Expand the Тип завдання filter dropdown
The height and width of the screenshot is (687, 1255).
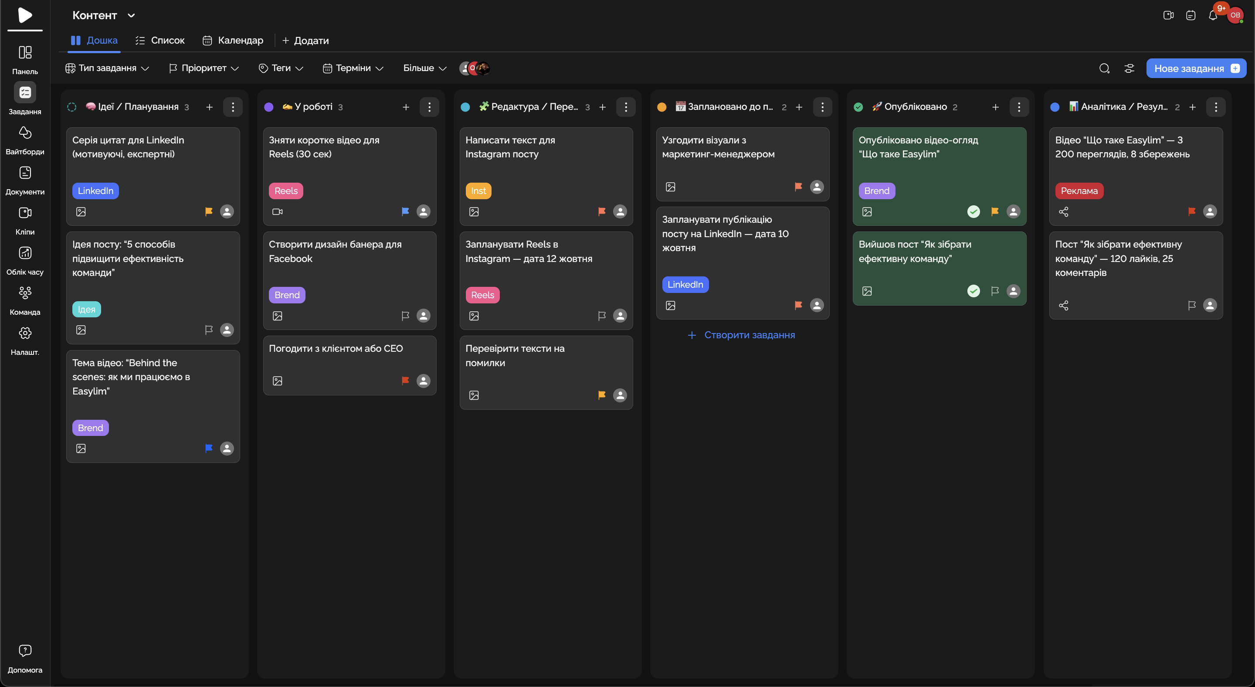point(107,68)
